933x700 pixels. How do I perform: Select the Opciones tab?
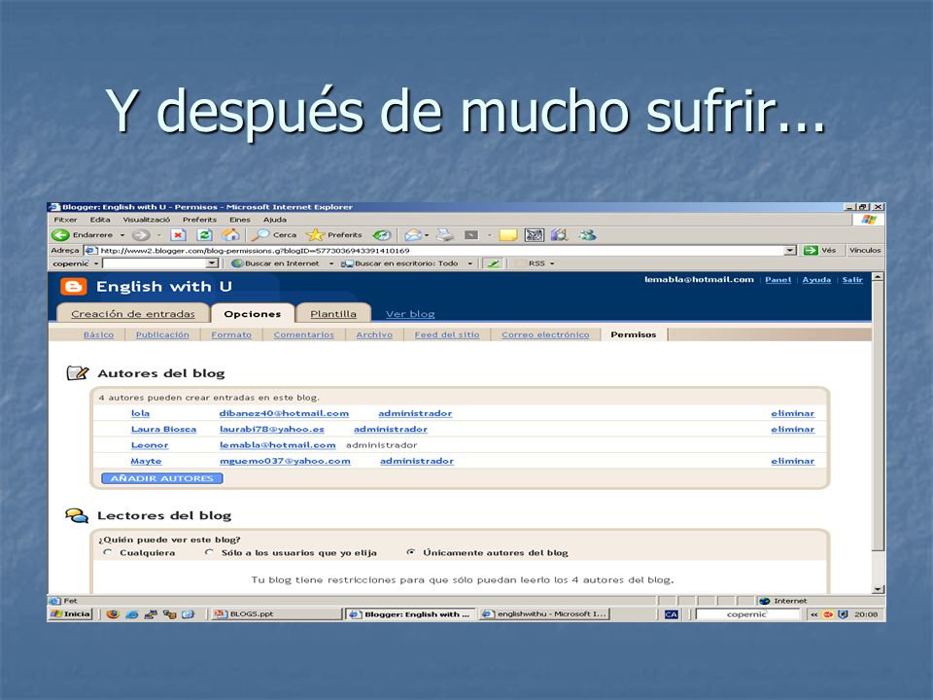[253, 314]
